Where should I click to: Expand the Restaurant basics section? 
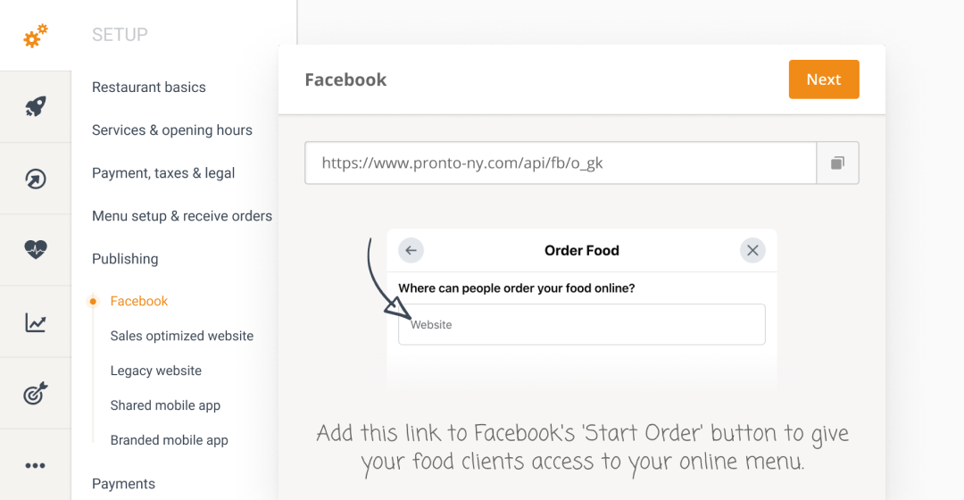click(149, 87)
